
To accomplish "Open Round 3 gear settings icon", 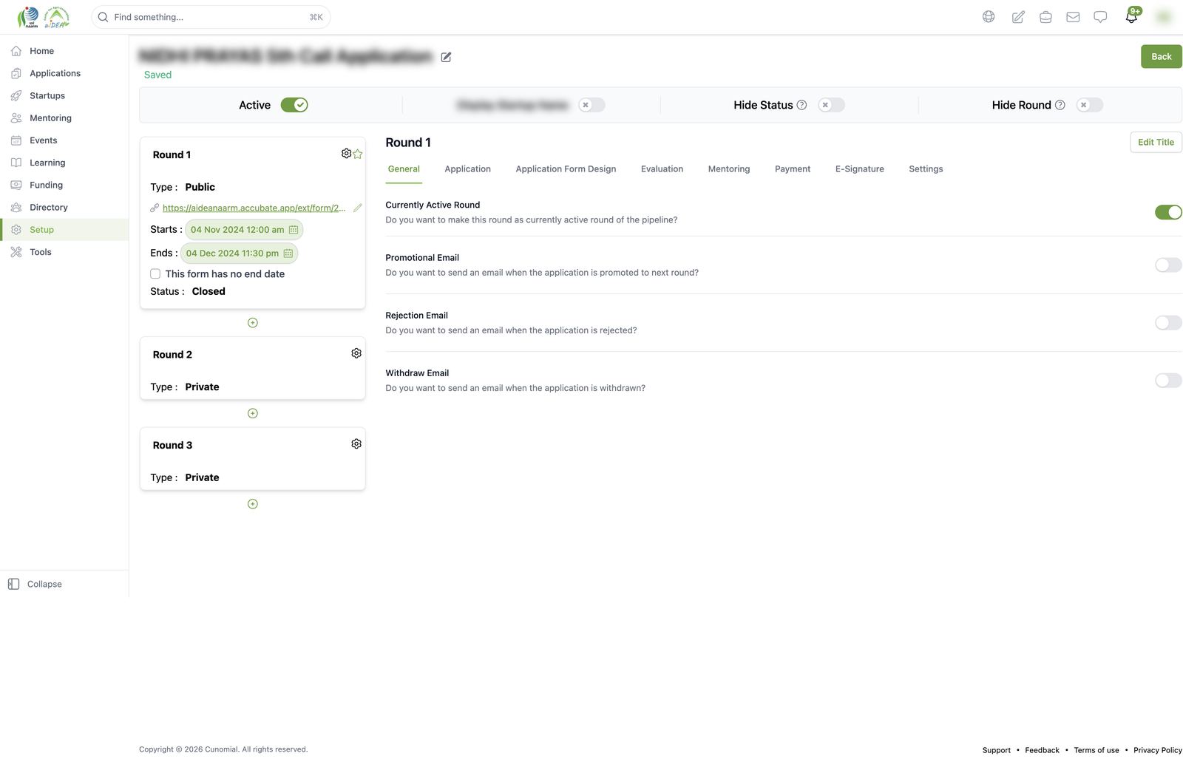I will 356,443.
